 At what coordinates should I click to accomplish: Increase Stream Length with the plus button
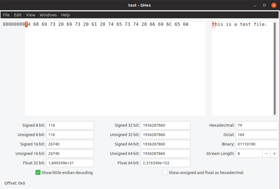274,154
